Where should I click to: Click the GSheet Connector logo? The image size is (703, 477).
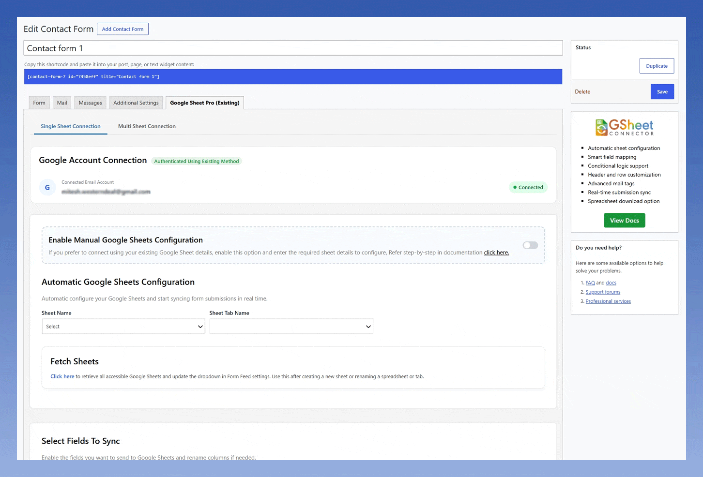[625, 127]
